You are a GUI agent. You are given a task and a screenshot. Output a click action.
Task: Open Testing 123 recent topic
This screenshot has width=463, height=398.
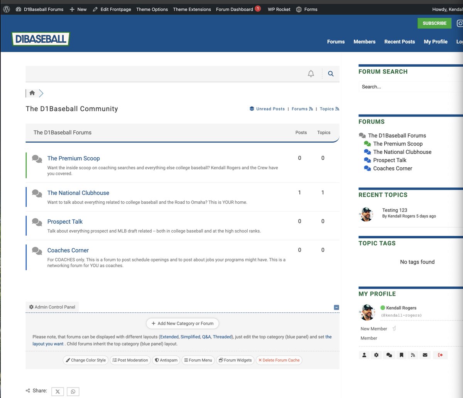click(395, 210)
